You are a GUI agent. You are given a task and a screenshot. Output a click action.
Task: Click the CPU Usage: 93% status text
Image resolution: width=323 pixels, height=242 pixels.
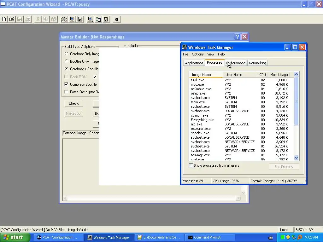226,181
